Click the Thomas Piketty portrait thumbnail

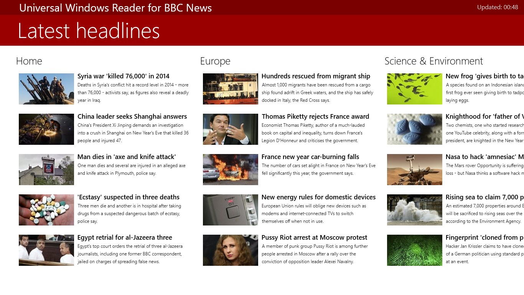230,129
